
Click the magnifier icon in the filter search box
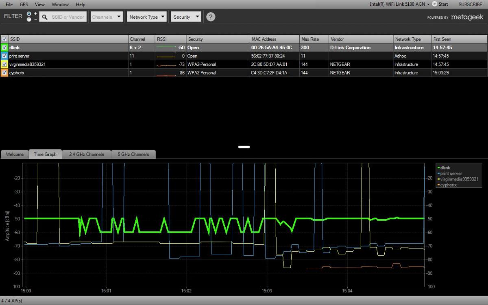(x=44, y=17)
